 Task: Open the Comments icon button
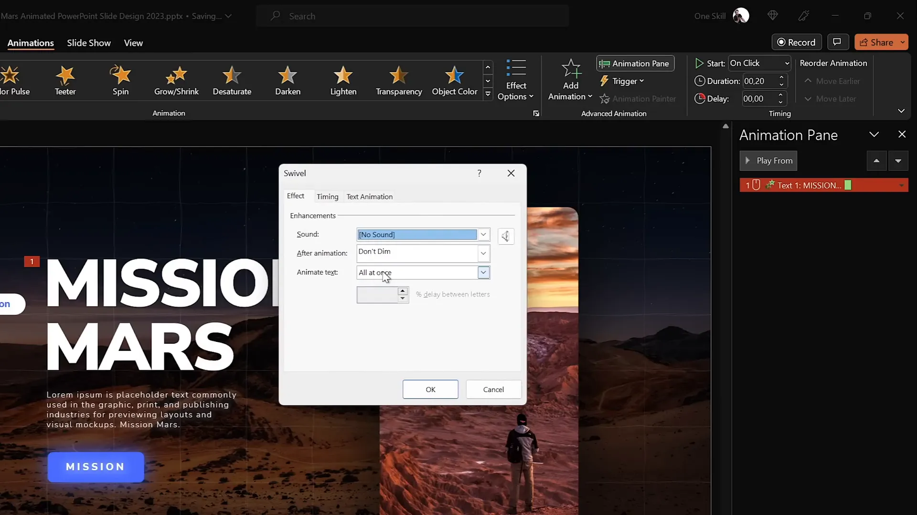pos(837,42)
